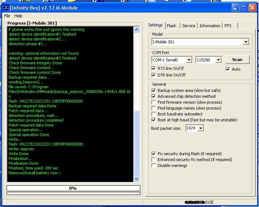Toggle RTS line On/Of checkbox

click(x=154, y=68)
